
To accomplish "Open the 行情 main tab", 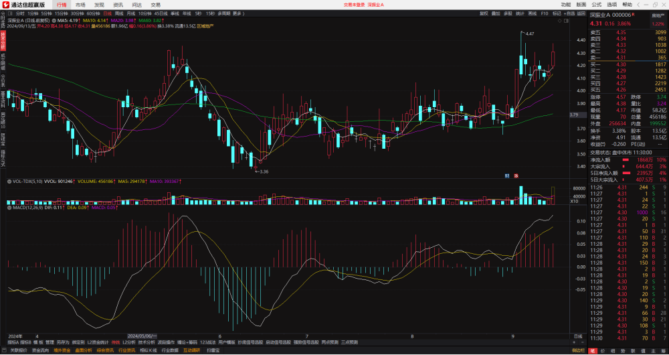I will coord(62,5).
